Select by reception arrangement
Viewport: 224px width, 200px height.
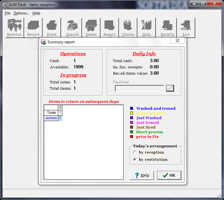click(149, 152)
